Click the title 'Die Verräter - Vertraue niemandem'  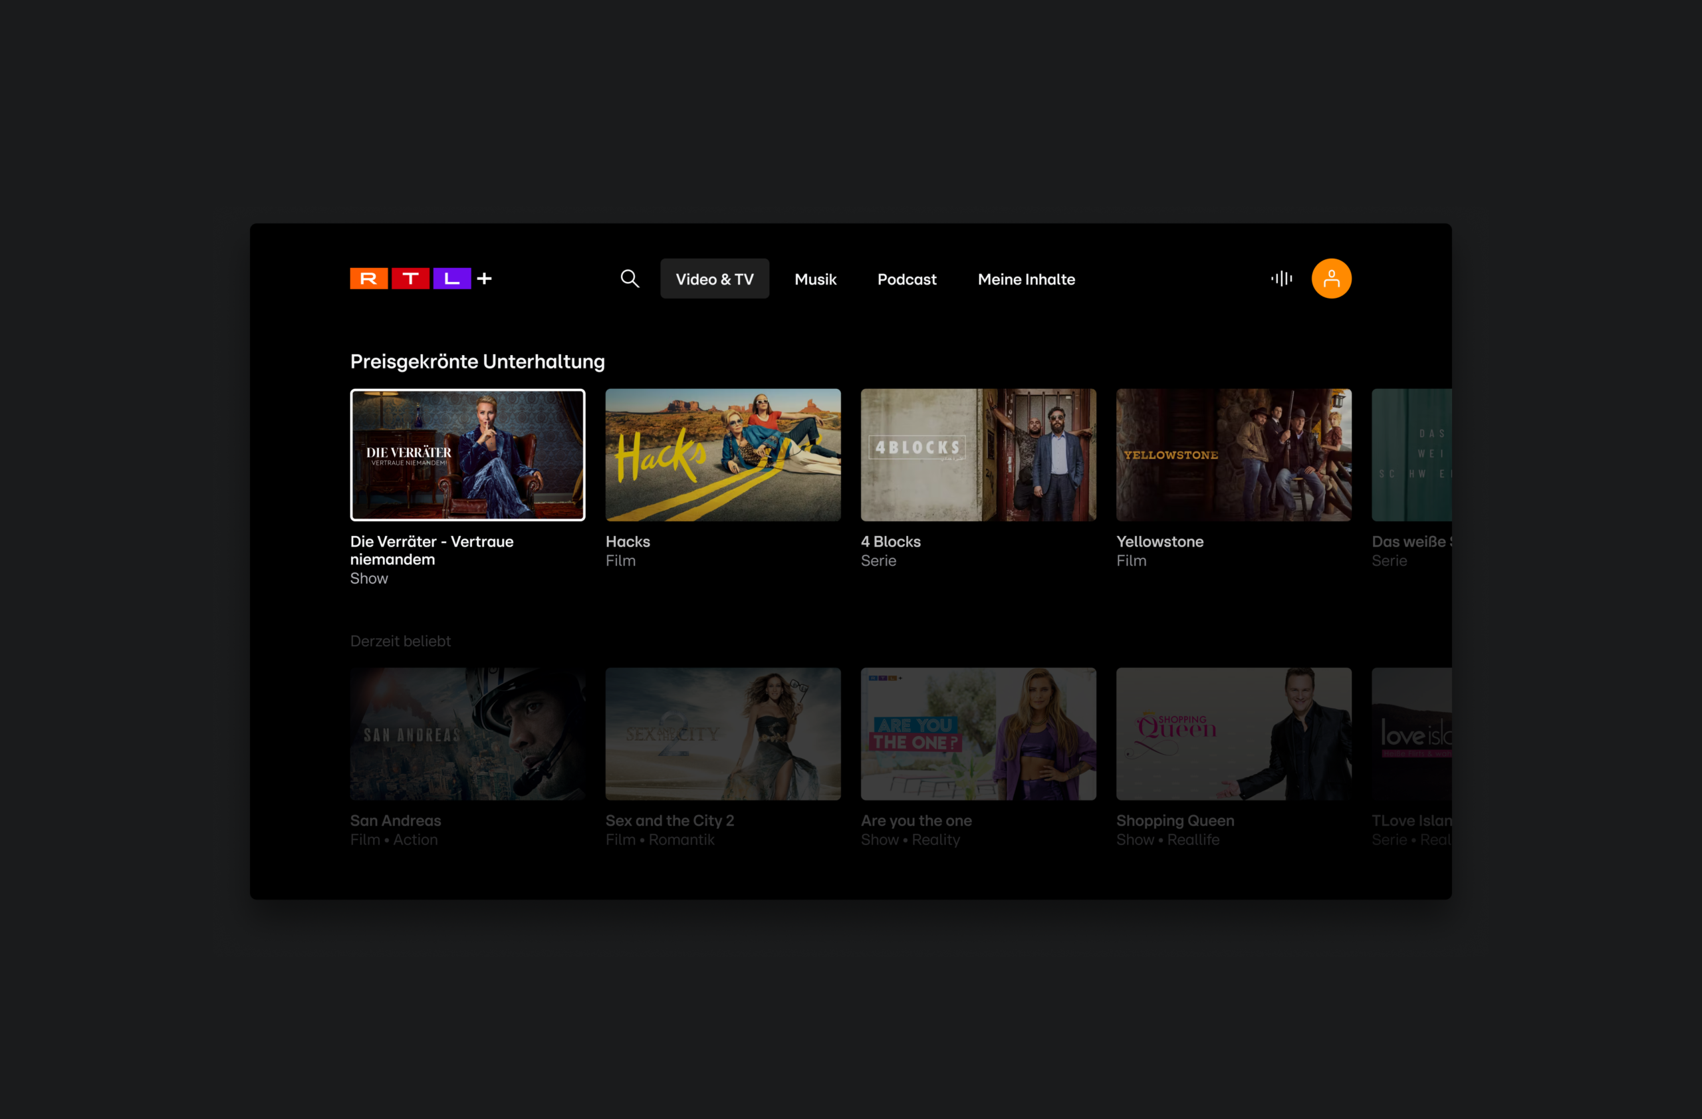click(x=432, y=551)
